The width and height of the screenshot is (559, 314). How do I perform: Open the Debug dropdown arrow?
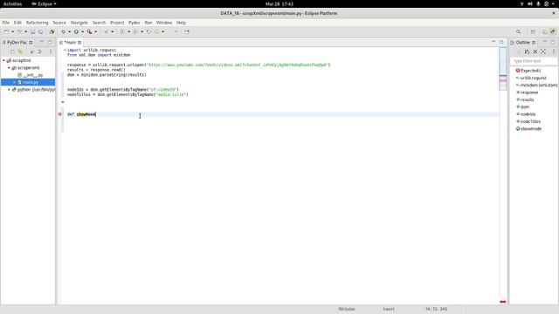tap(70, 31)
